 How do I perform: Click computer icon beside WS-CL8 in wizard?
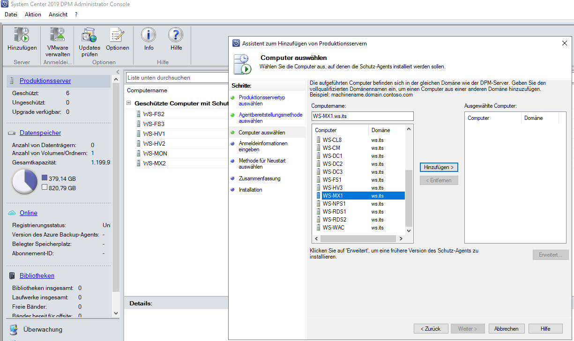(x=319, y=140)
